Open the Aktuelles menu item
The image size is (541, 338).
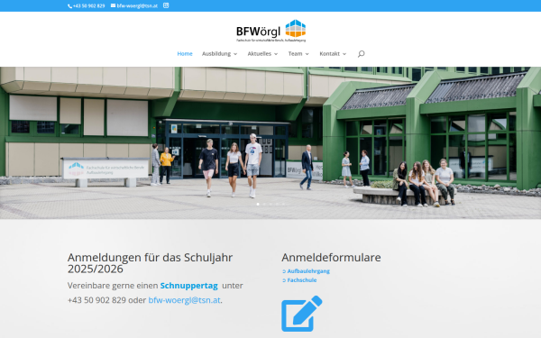[259, 54]
